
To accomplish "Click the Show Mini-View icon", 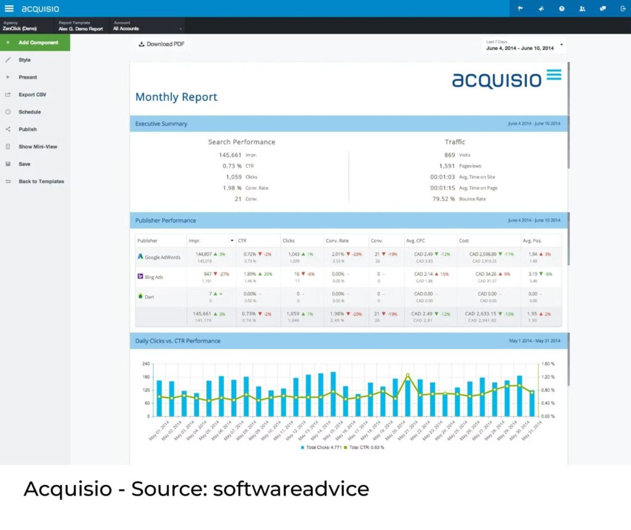I will pos(7,147).
